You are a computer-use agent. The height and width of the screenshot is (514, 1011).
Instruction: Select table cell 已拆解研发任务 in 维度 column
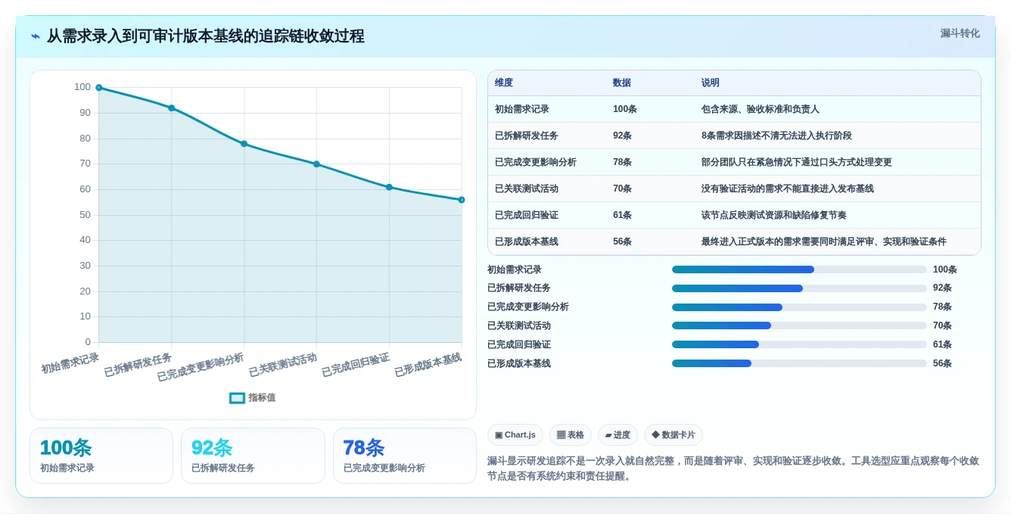(547, 136)
